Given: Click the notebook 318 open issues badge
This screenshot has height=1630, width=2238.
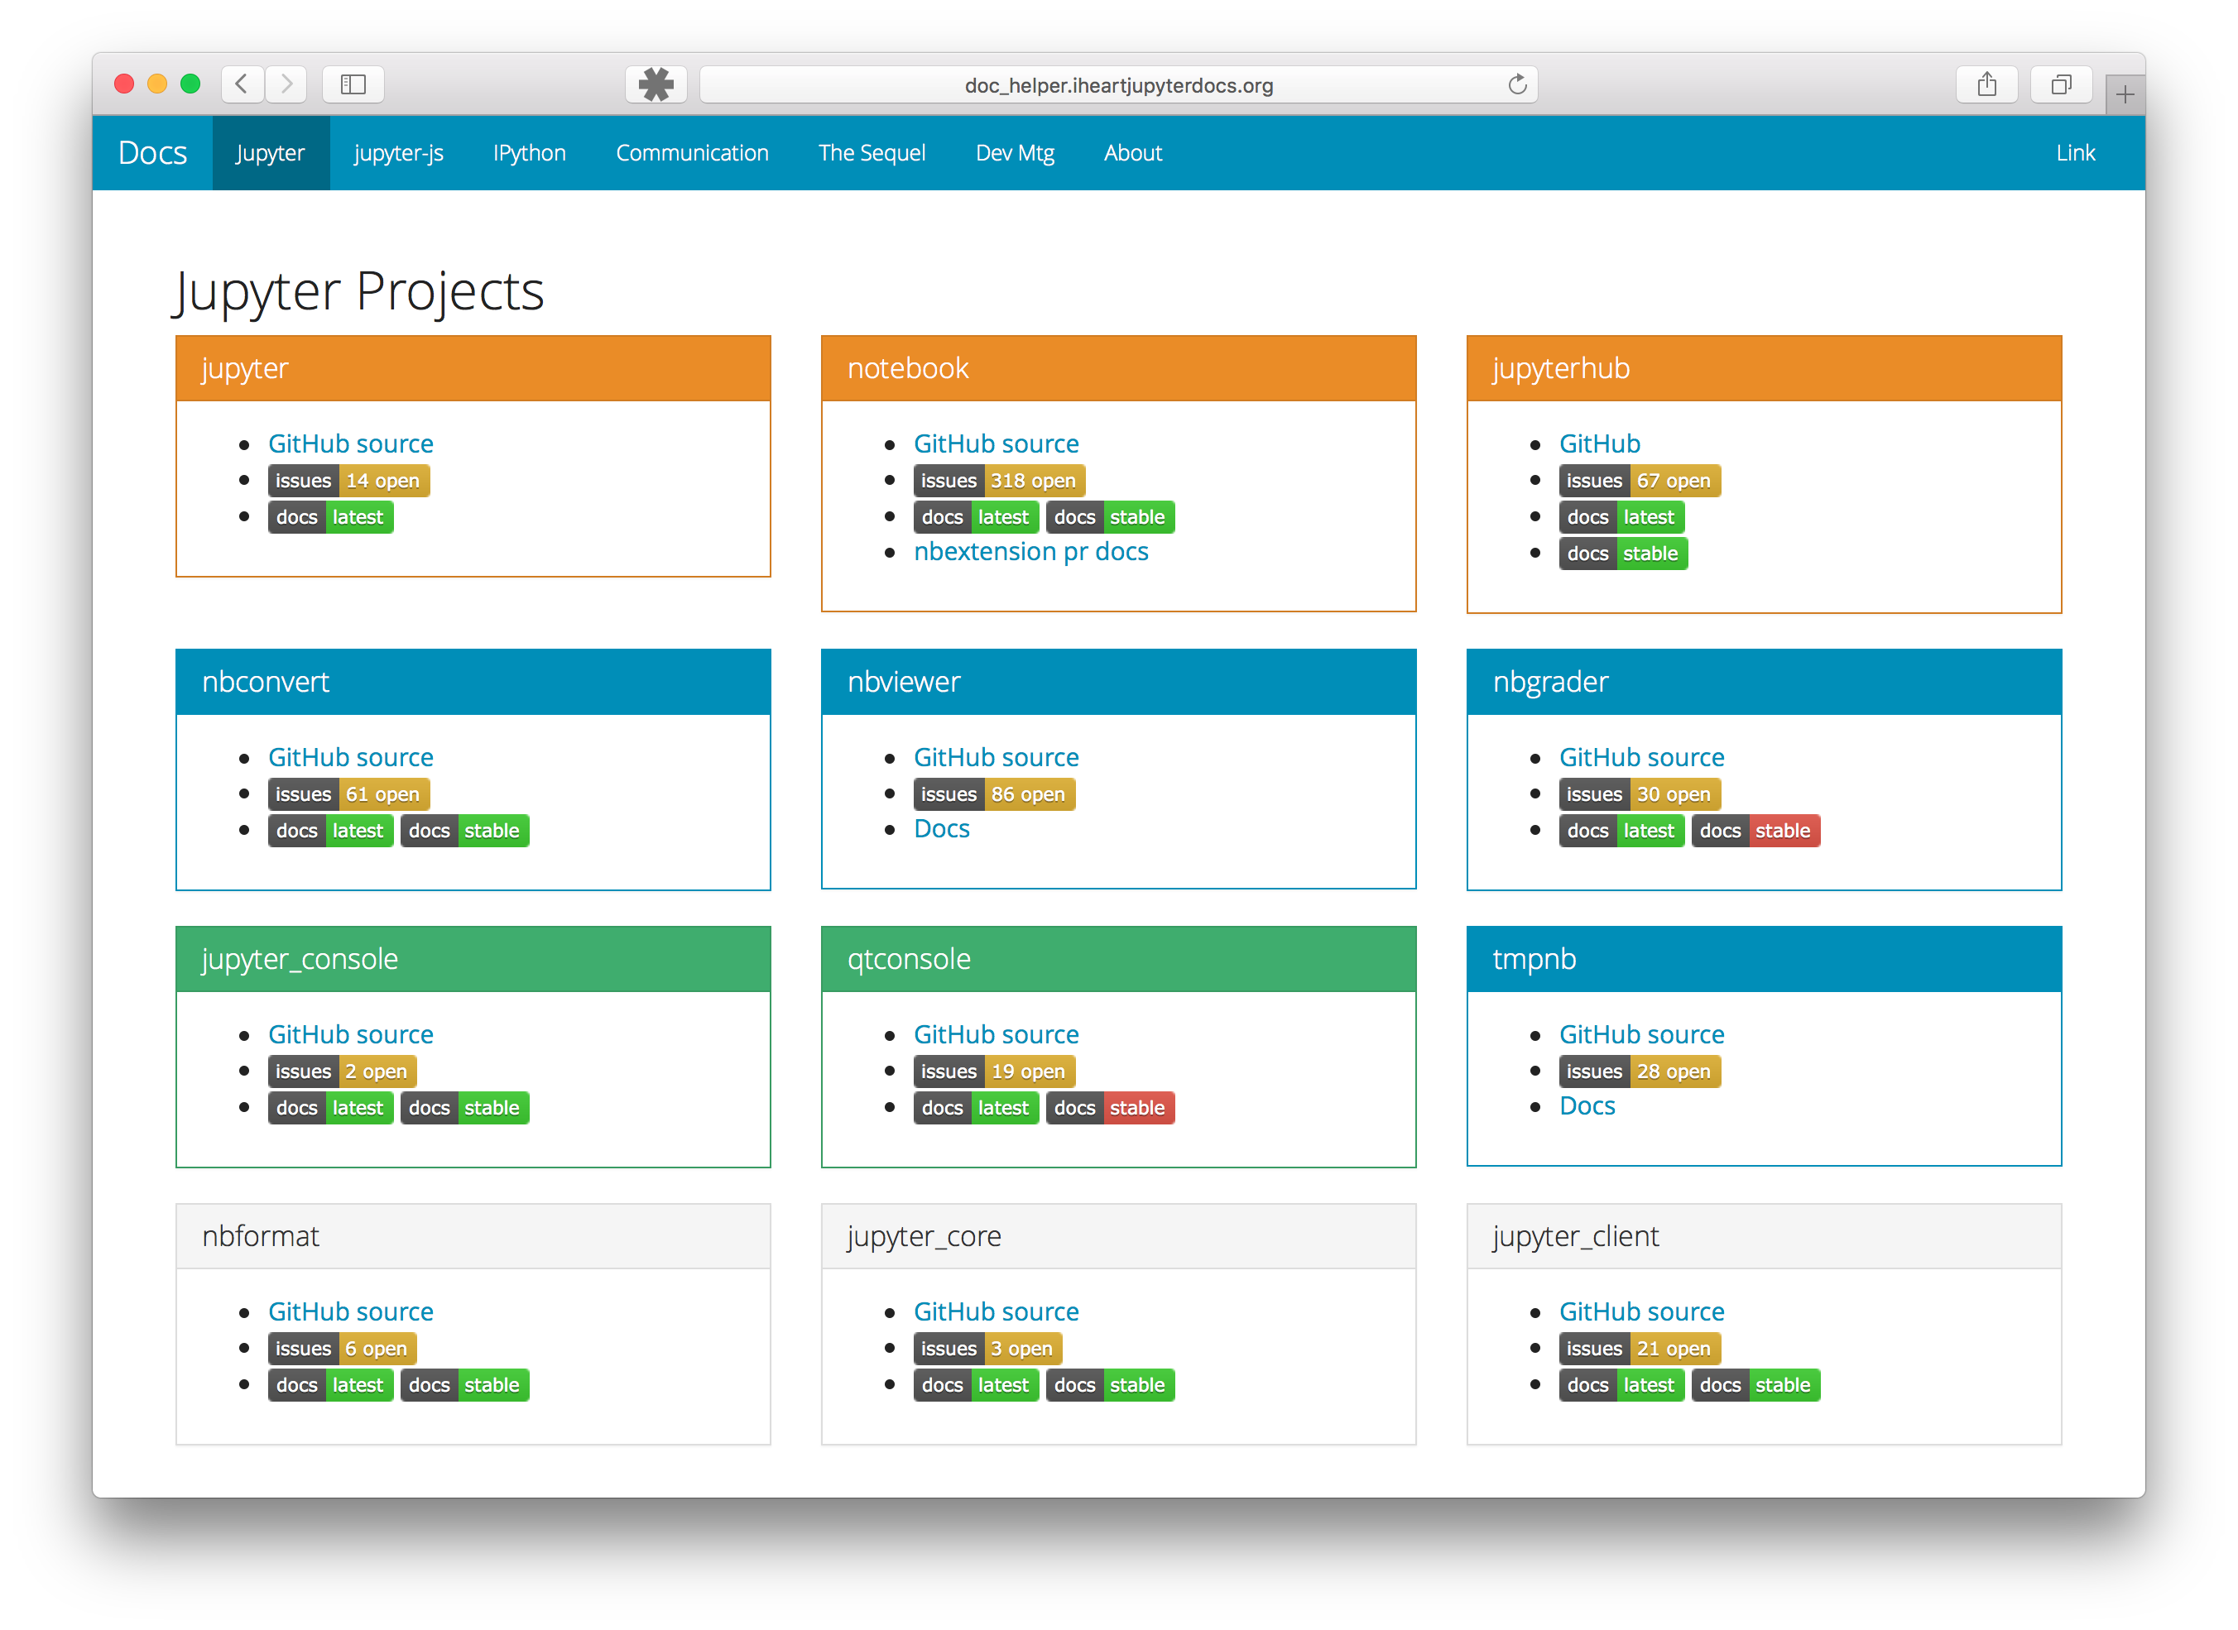Looking at the screenshot, I should [x=999, y=481].
